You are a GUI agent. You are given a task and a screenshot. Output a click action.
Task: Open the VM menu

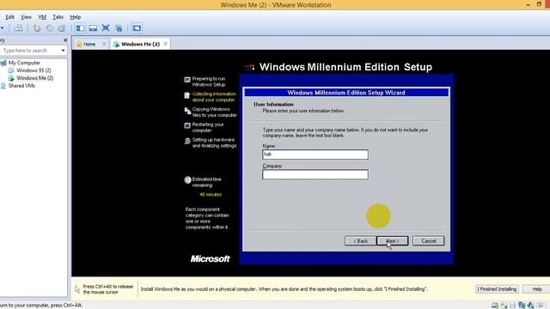coord(42,17)
